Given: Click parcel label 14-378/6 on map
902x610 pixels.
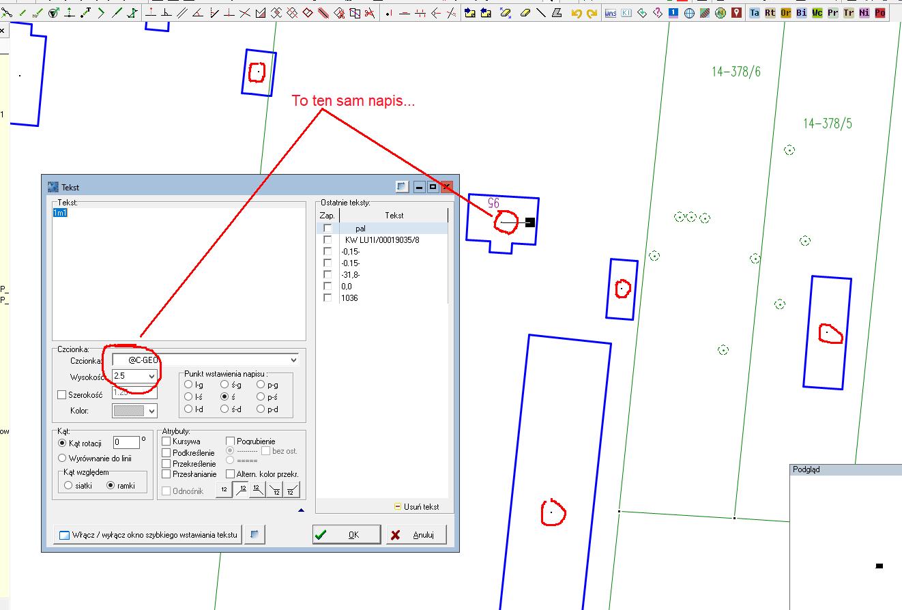Looking at the screenshot, I should tap(736, 71).
